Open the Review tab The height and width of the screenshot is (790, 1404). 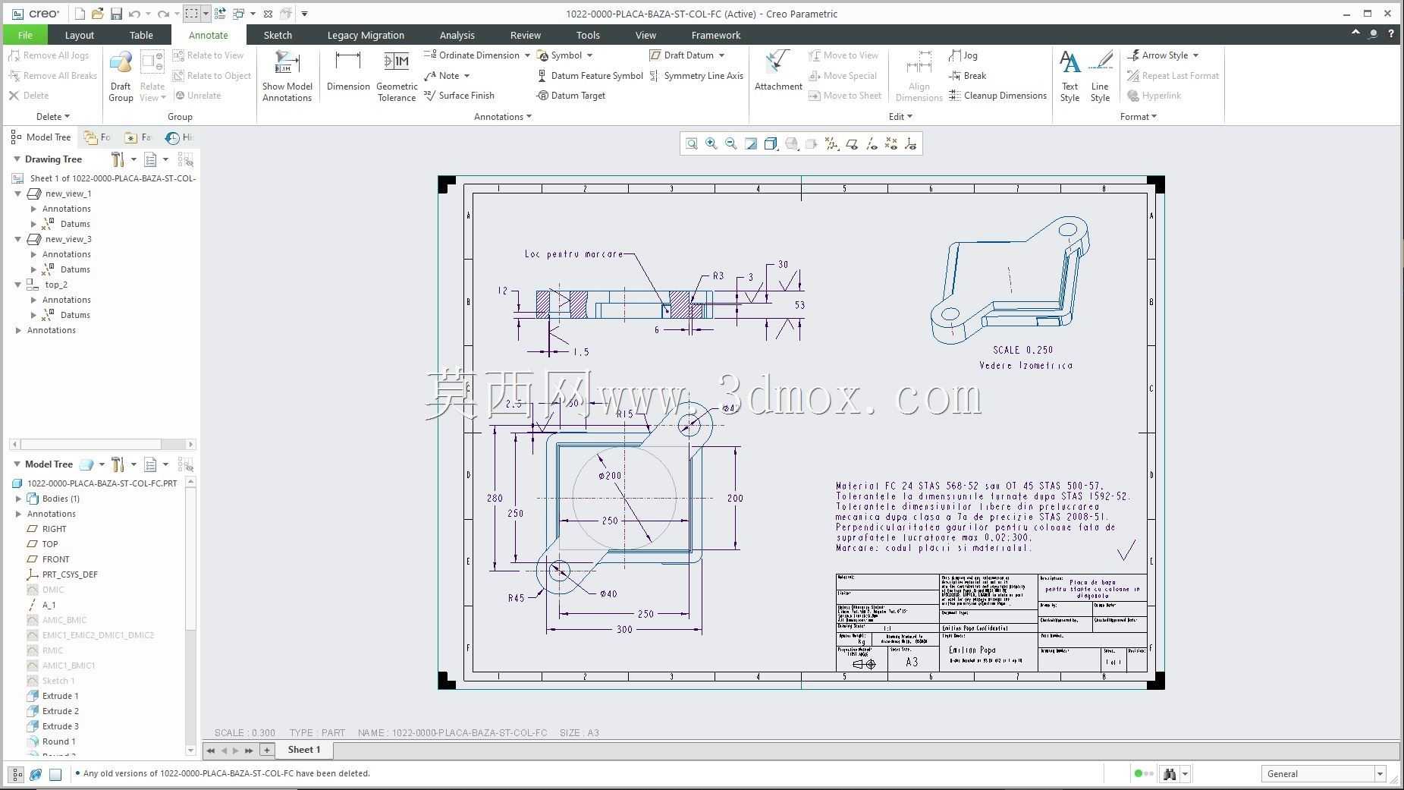coord(526,35)
